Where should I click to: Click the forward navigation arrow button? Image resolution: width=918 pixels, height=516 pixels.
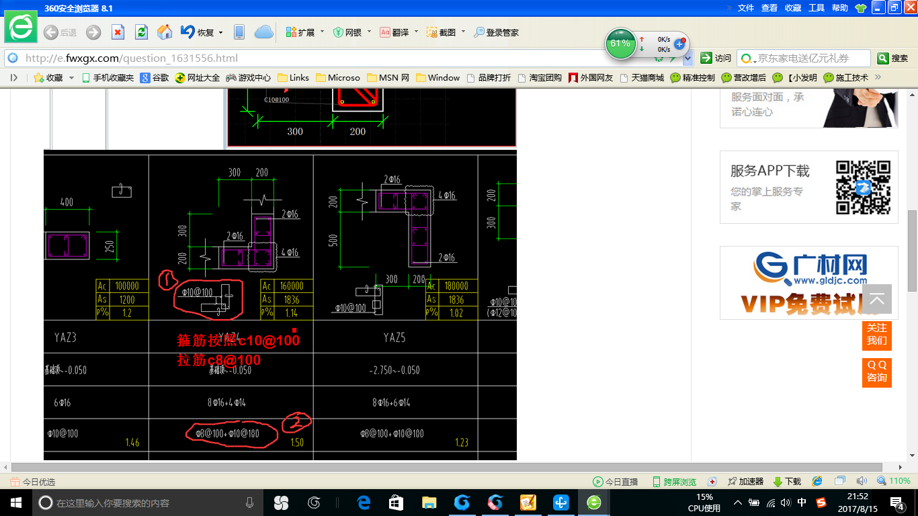pyautogui.click(x=93, y=32)
